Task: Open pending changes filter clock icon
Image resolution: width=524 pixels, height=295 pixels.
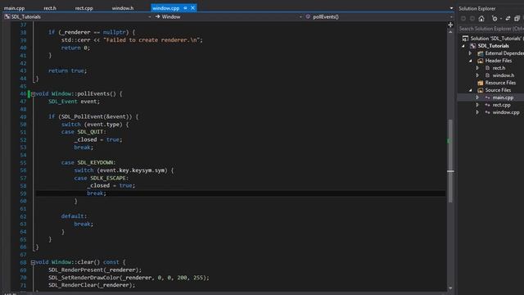Action: click(495, 18)
